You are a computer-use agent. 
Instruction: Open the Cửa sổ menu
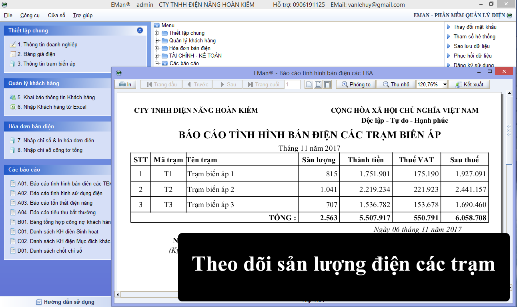coord(56,15)
